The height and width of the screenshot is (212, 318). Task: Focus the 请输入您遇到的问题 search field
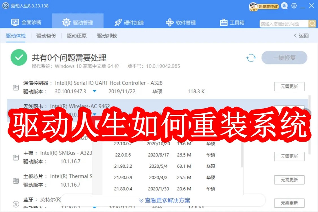pyautogui.click(x=284, y=24)
